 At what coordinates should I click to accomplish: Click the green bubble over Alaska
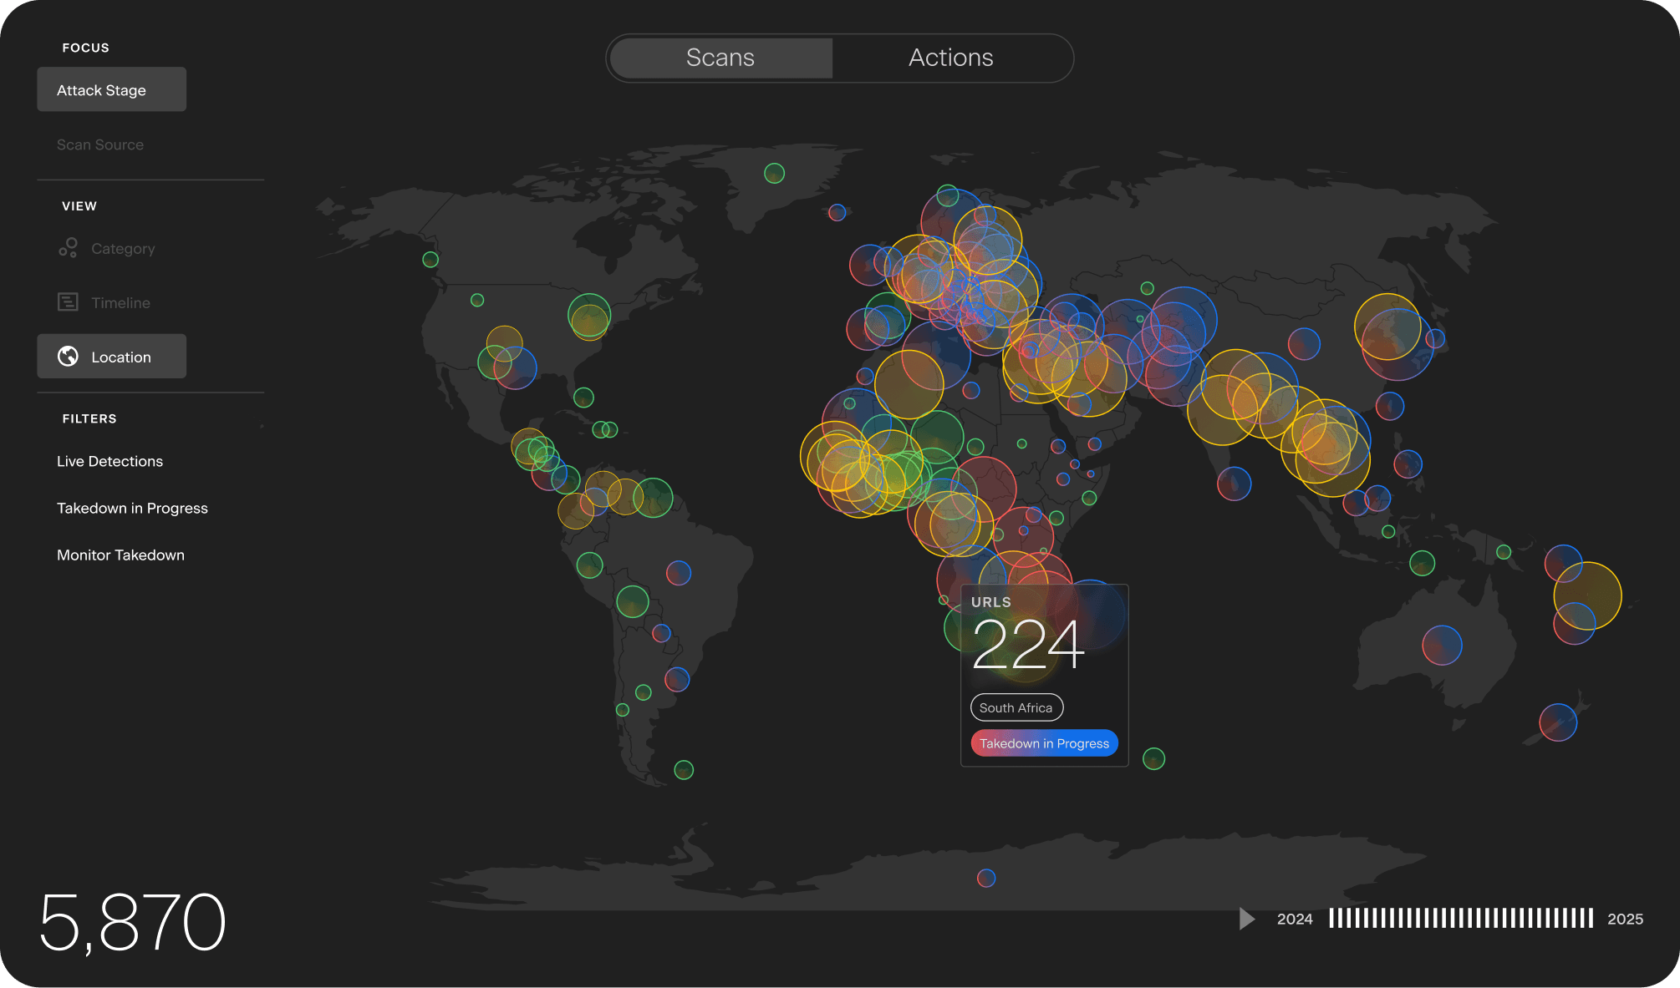430,260
